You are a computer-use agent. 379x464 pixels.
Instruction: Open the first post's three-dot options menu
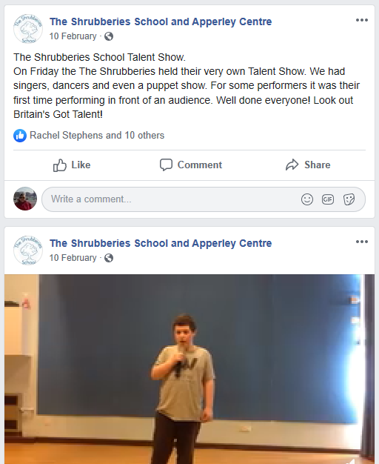point(361,20)
